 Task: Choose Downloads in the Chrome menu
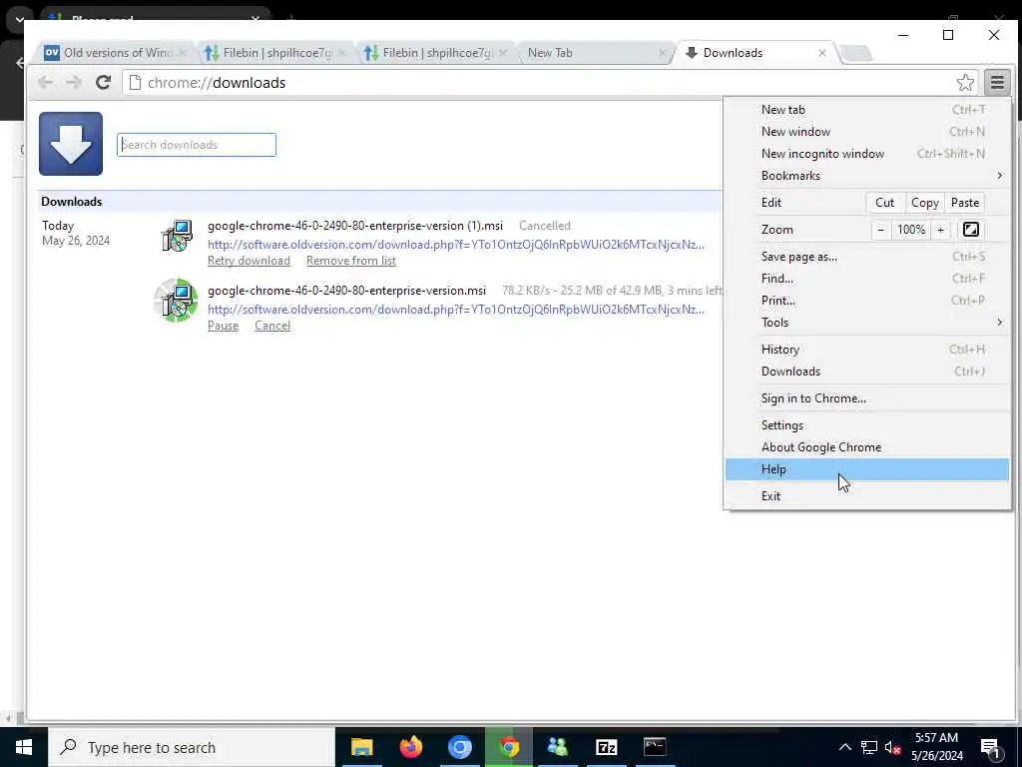pos(867,372)
